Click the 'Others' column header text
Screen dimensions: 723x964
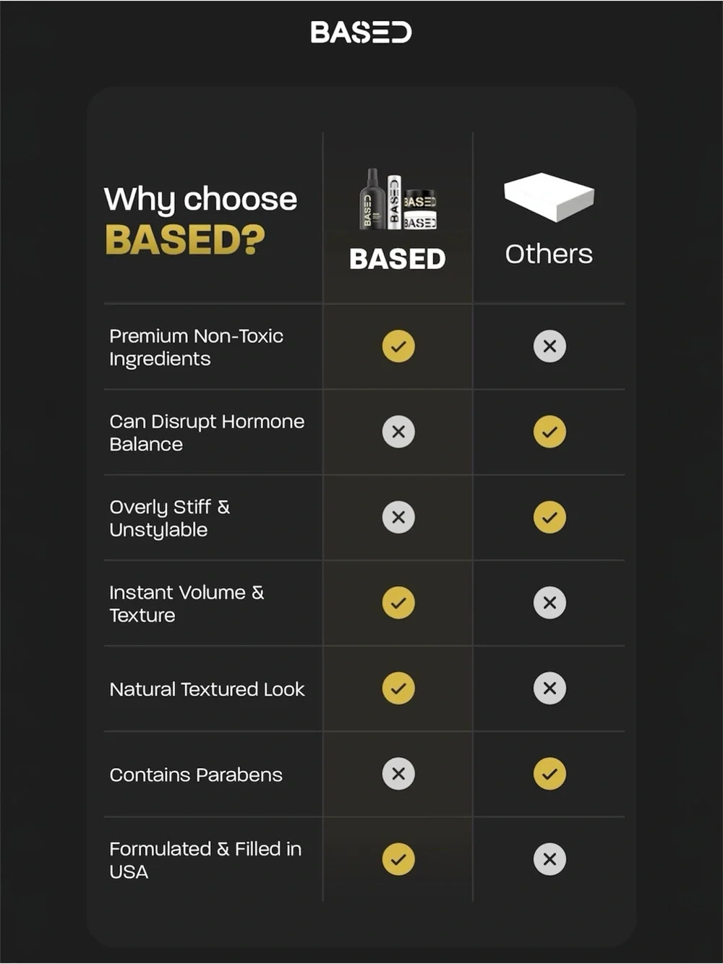[x=549, y=254]
